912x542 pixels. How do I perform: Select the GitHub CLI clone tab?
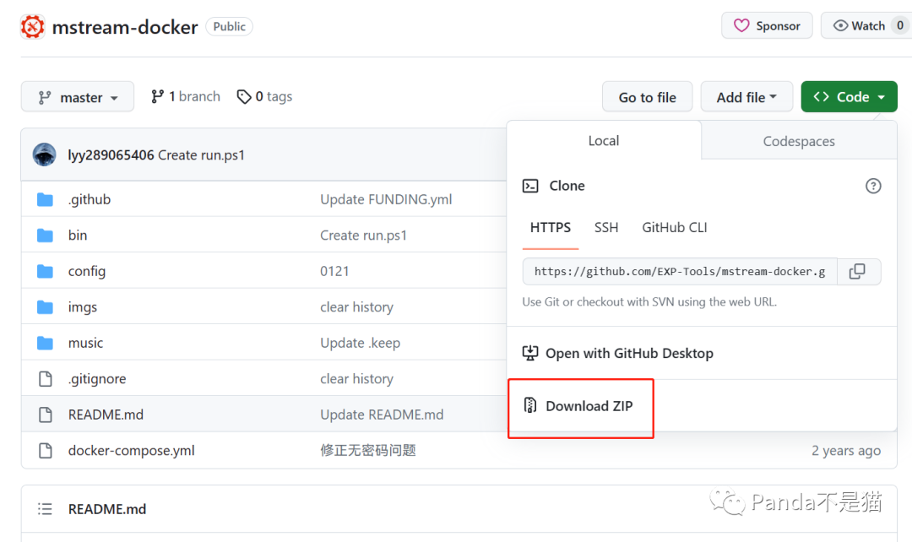675,227
